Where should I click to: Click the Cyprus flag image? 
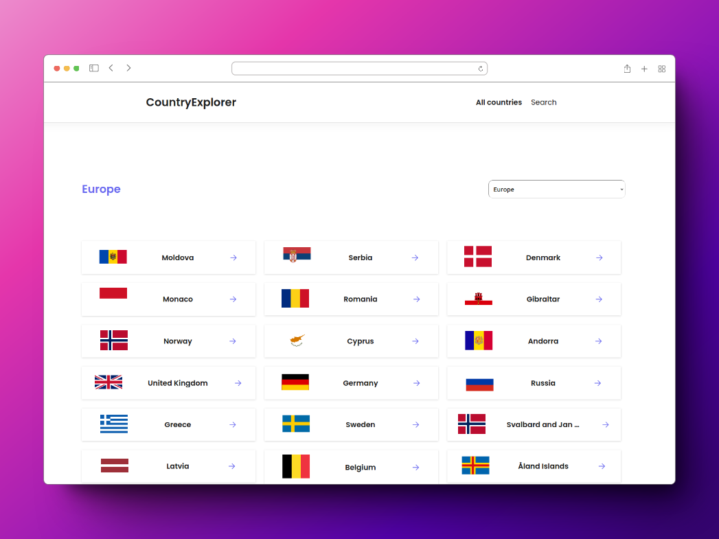(x=297, y=340)
